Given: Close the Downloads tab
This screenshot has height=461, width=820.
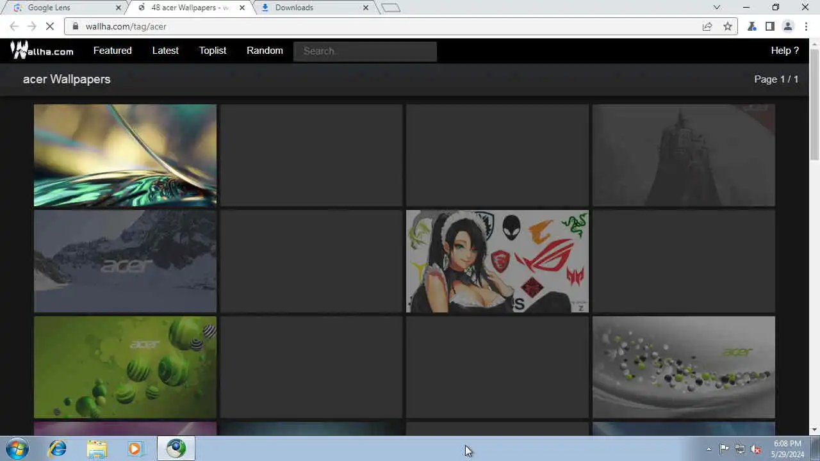Looking at the screenshot, I should (366, 8).
